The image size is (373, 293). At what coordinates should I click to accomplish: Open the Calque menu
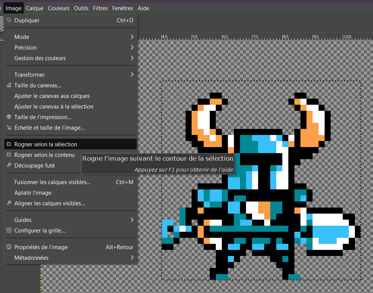[35, 8]
